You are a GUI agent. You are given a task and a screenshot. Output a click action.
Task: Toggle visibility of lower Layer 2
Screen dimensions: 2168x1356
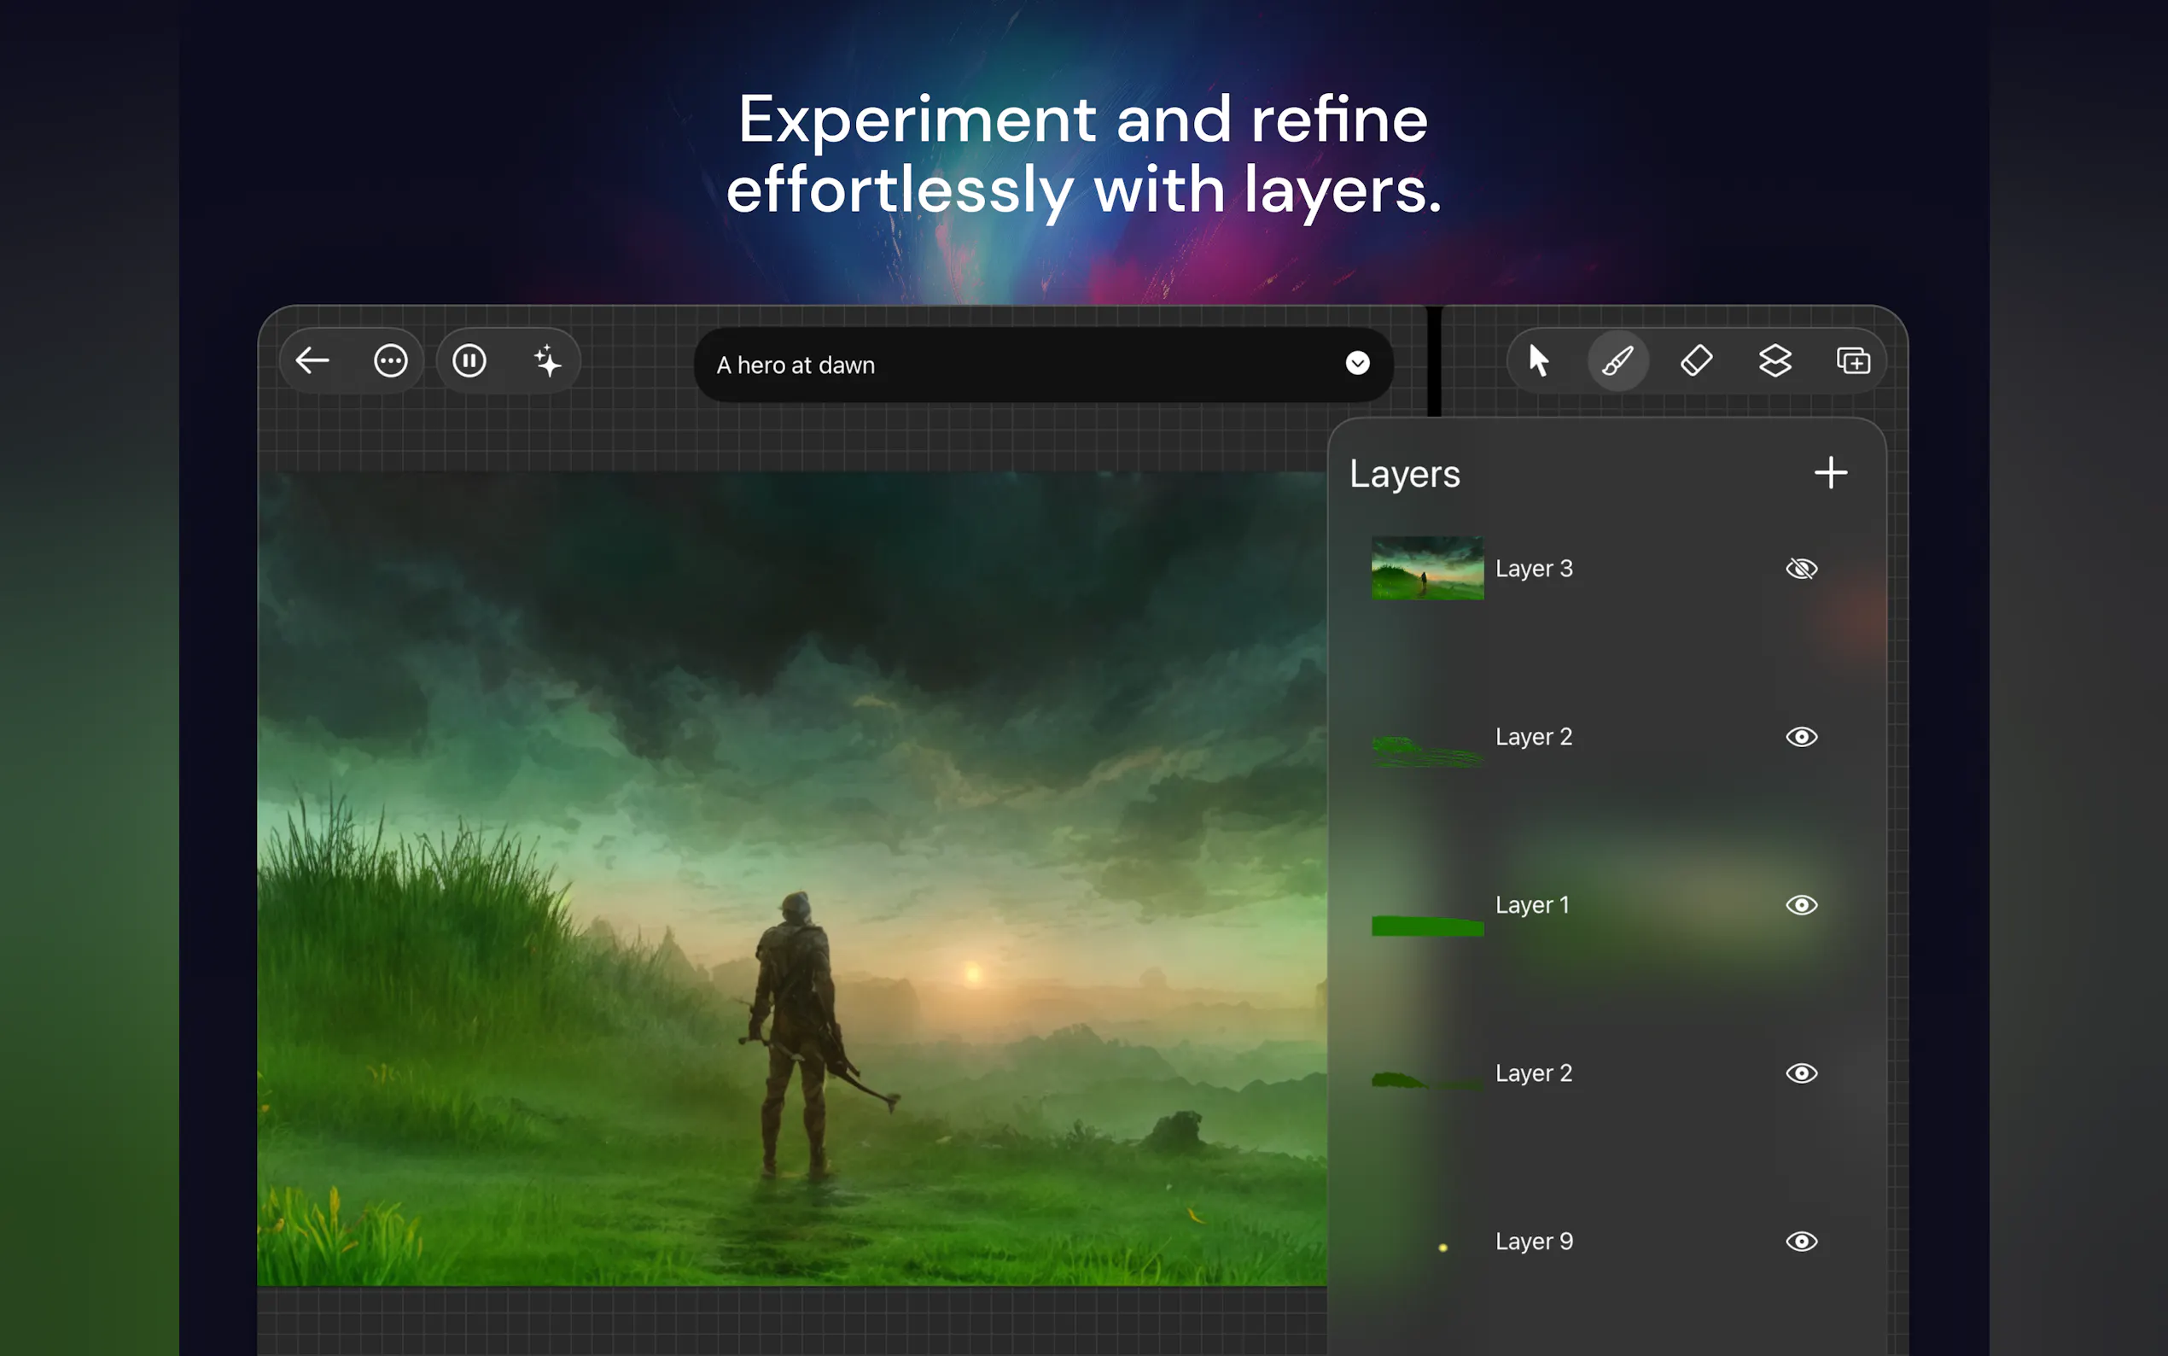pos(1800,1073)
